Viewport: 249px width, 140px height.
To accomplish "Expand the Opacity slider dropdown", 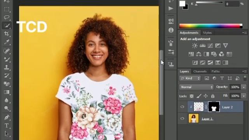I will (244, 87).
